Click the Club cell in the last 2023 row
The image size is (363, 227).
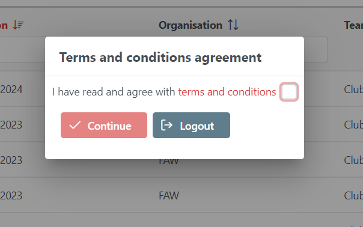pos(353,196)
